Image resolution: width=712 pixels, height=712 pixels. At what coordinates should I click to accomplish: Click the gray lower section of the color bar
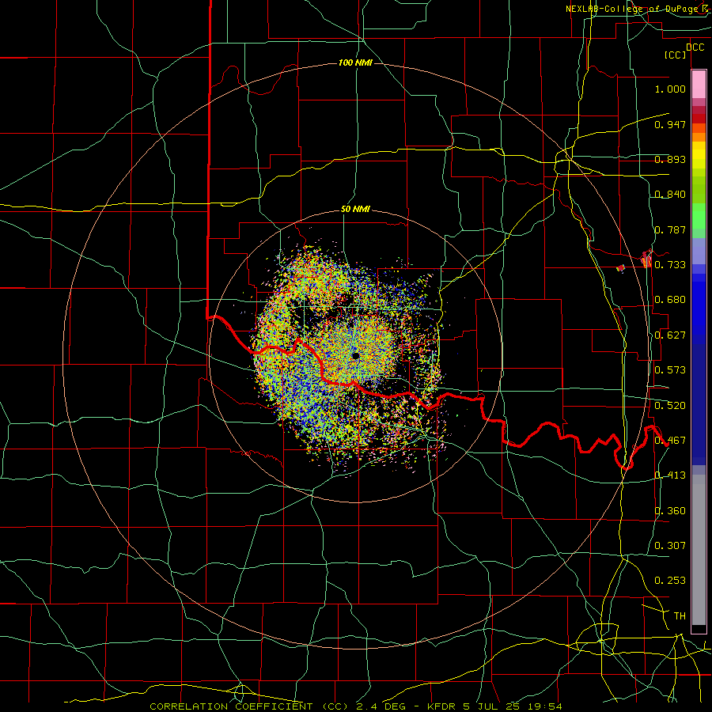tap(699, 550)
